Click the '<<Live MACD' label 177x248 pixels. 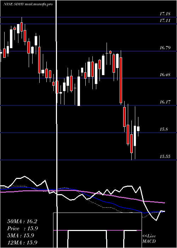[x=149, y=239]
